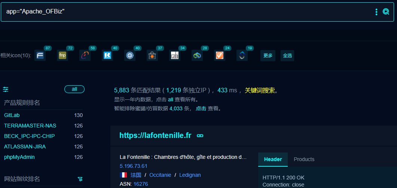Filter by ATLASSIAN-JIRA product
Screen dimensions: 397x188
pyautogui.click(x=25, y=147)
